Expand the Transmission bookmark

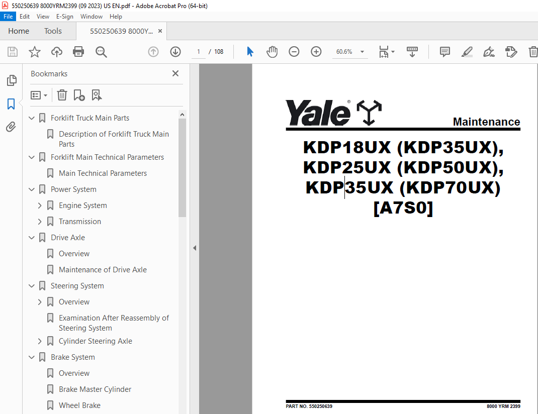(39, 222)
